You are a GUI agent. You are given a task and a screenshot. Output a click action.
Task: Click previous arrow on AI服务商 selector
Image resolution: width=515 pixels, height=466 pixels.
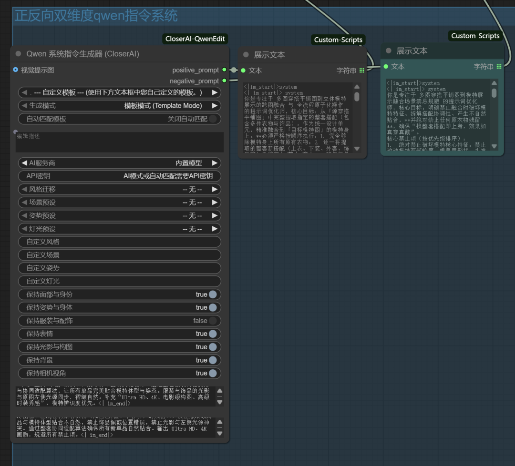(24, 163)
